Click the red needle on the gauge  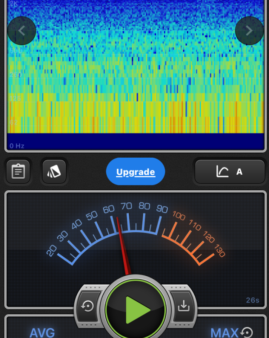(x=123, y=245)
